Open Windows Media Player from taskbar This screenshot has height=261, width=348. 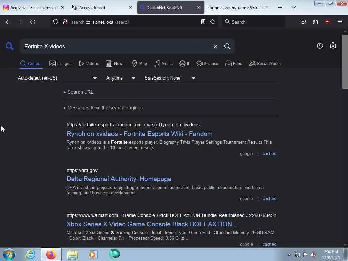click(93, 254)
